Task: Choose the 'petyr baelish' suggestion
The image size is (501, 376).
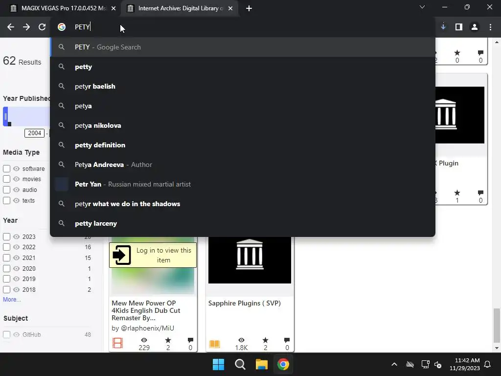Action: (243, 86)
